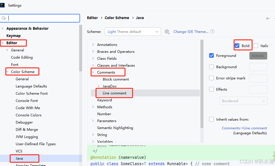275x166 pixels.
Task: Select Line comment attribute
Action: tap(114, 93)
